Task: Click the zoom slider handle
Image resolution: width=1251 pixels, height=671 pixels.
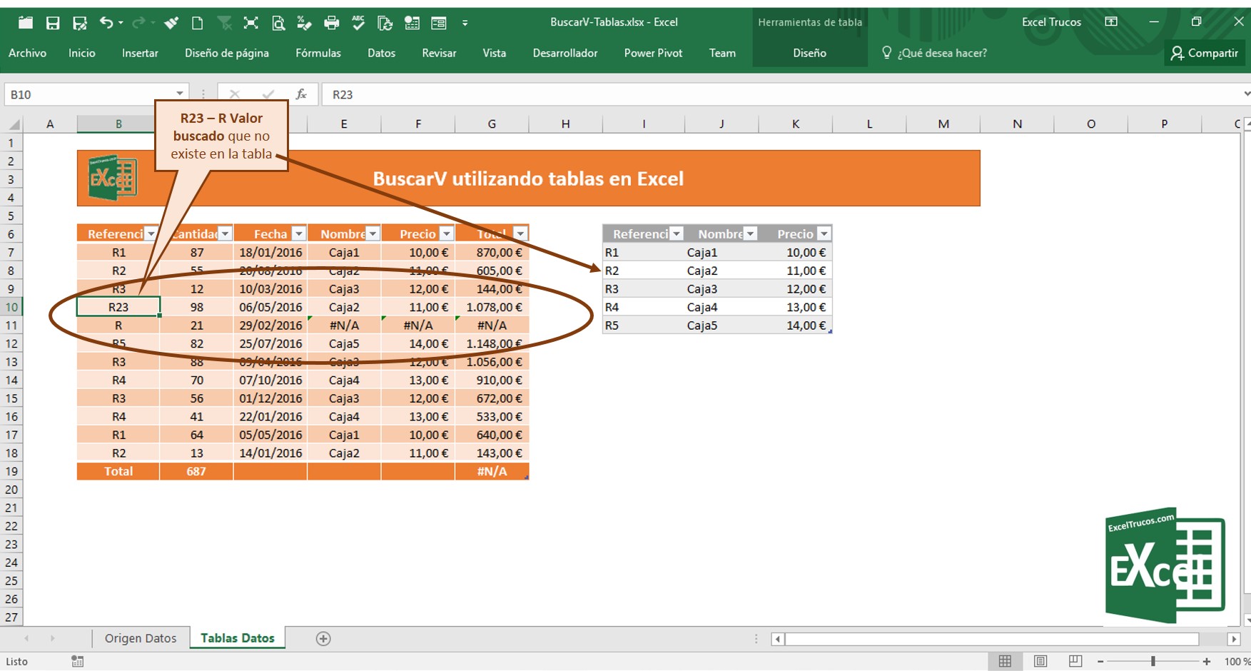Action: [1153, 662]
